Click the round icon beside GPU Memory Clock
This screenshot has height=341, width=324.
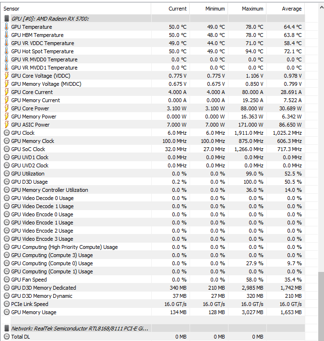tap(7, 141)
